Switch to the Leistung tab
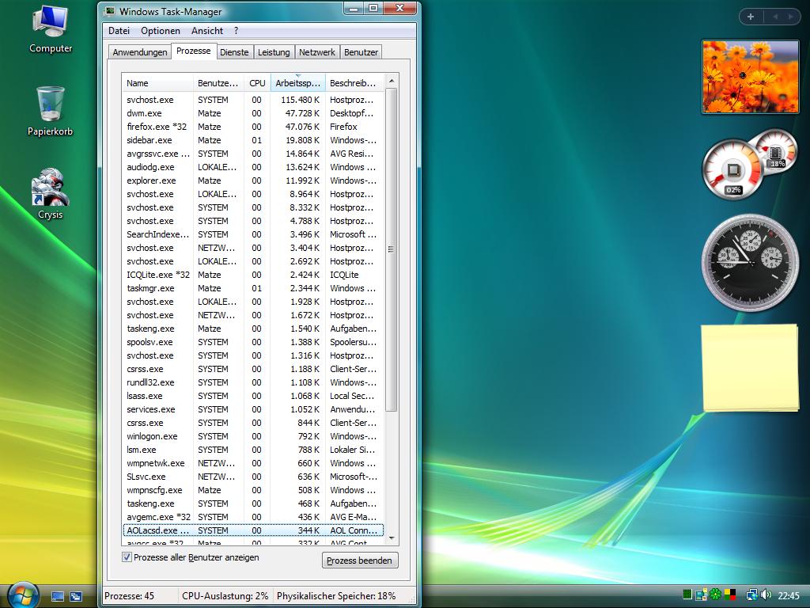The height and width of the screenshot is (608, 810). click(x=274, y=52)
